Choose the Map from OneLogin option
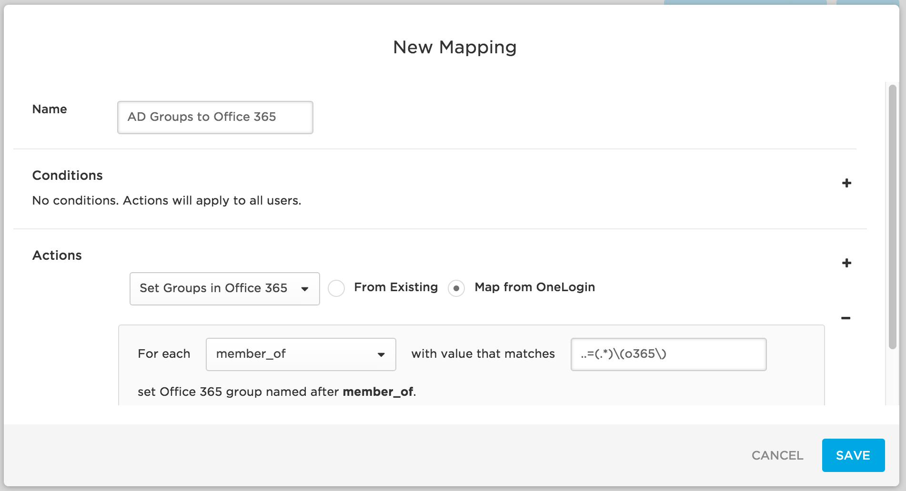 click(457, 288)
